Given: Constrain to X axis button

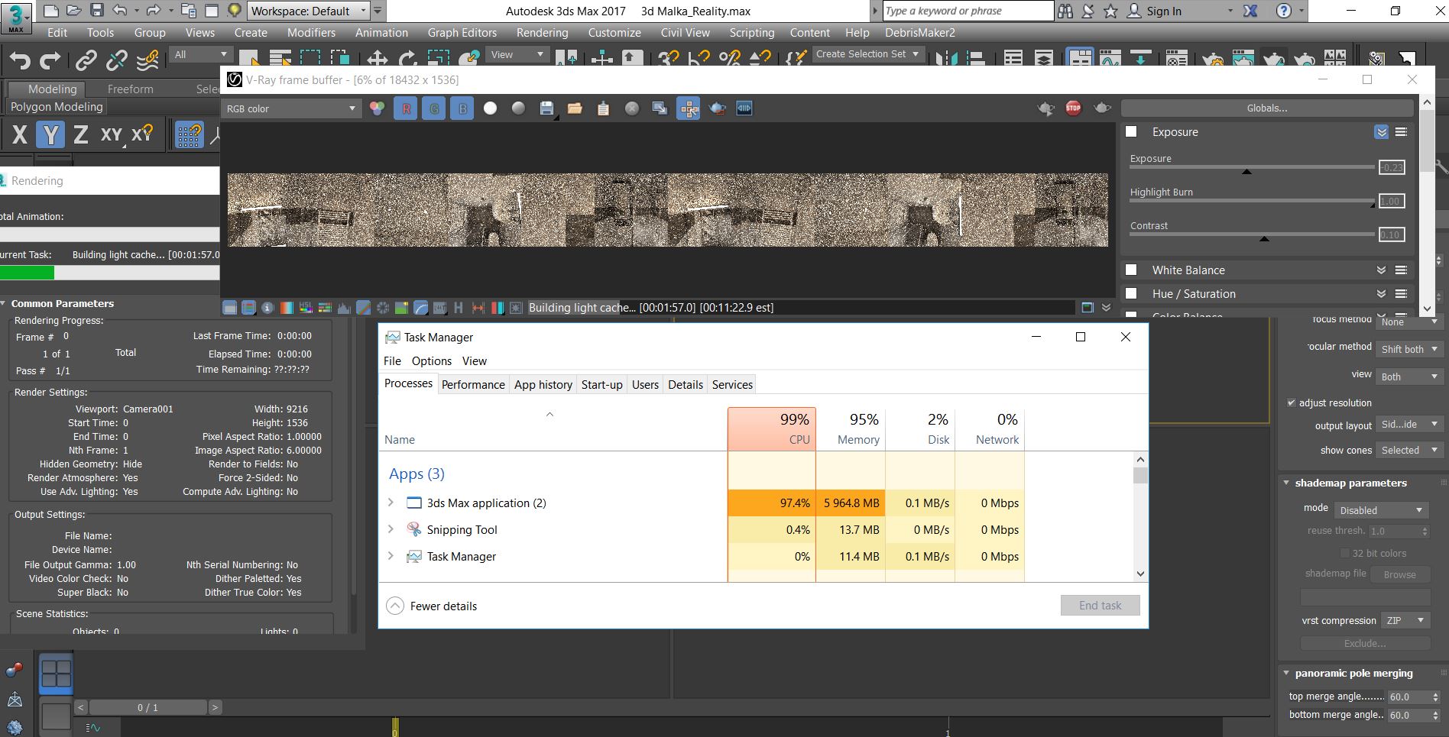Looking at the screenshot, I should [20, 135].
